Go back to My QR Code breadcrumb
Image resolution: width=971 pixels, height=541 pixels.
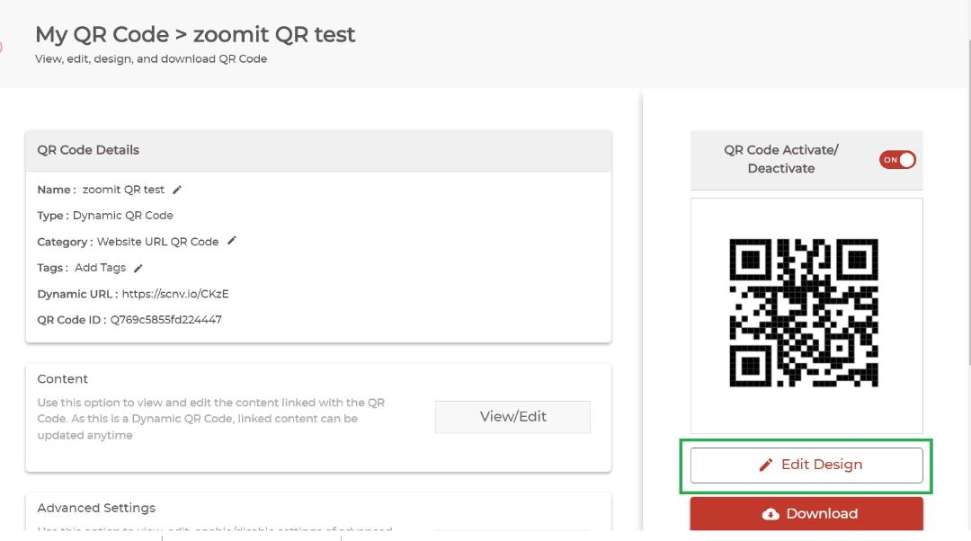[x=102, y=34]
